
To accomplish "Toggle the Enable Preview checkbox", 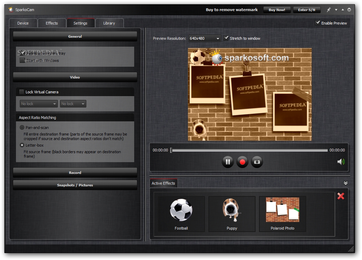I will [x=318, y=23].
